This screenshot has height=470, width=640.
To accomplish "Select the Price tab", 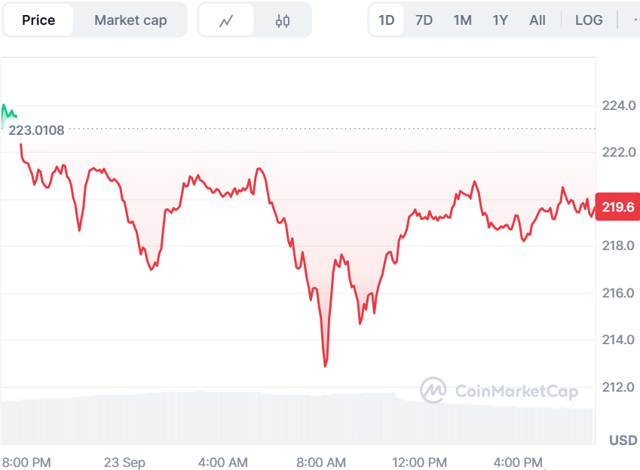I will click(x=38, y=20).
